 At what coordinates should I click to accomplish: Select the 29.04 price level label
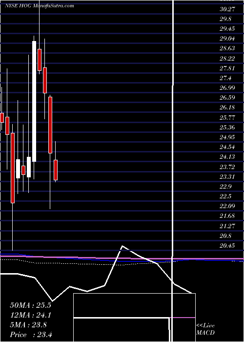click(x=227, y=39)
